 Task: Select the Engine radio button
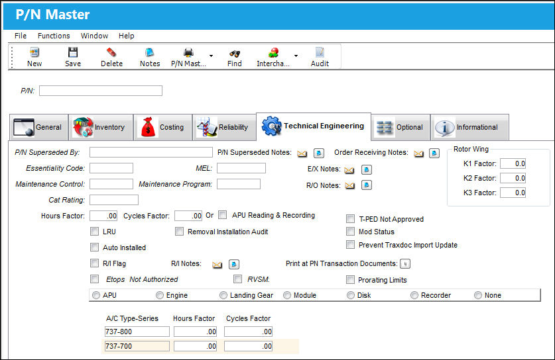point(160,295)
